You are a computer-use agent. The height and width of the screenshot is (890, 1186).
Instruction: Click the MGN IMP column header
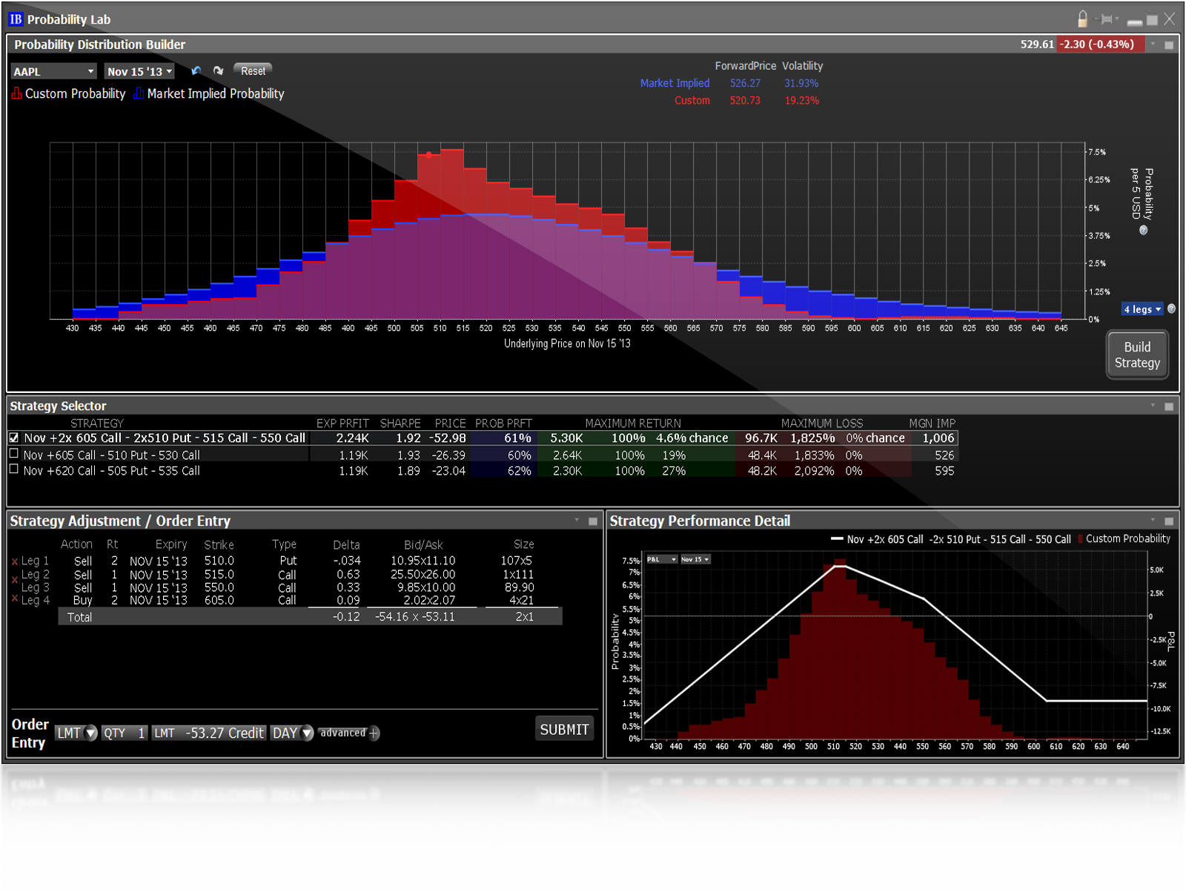tap(932, 423)
